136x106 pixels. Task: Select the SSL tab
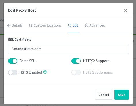tap(73, 25)
